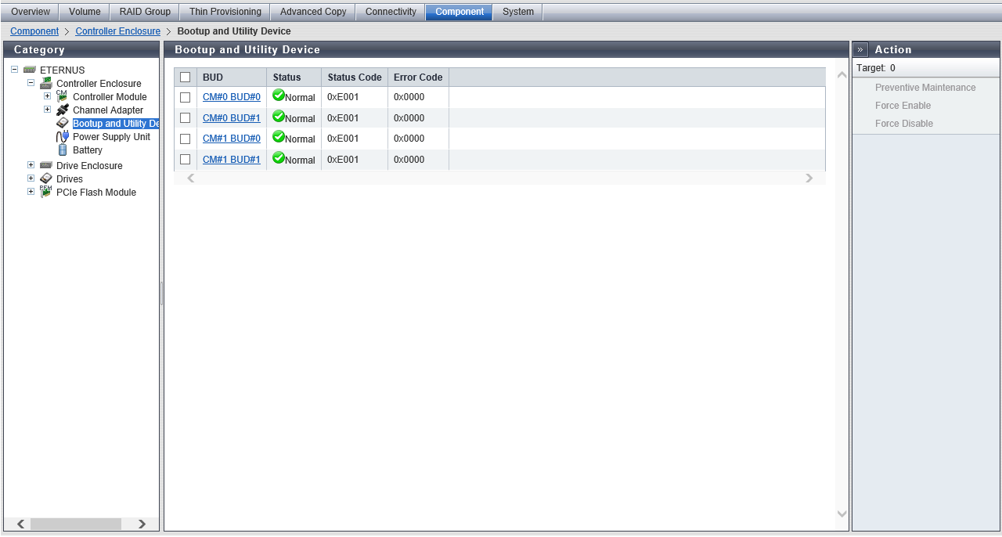Click the PCIe Flash Module icon

[46, 192]
